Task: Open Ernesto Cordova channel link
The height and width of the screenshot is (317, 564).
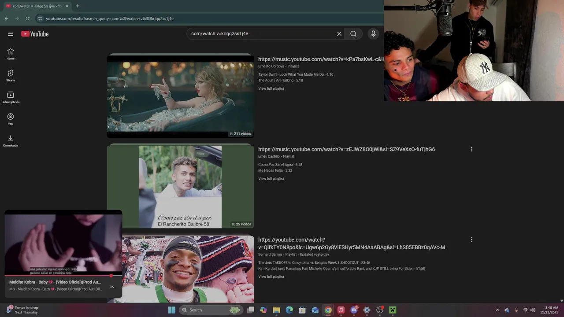Action: point(271,66)
